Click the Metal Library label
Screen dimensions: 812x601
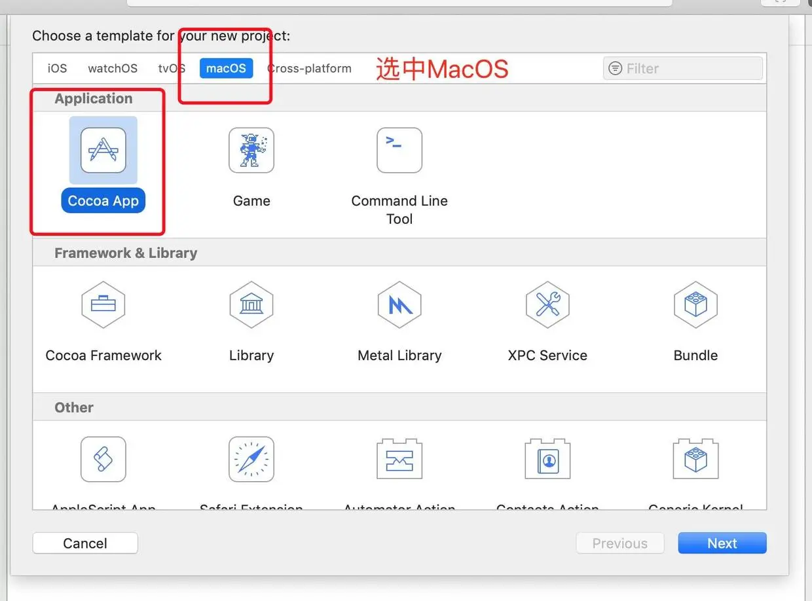click(399, 355)
